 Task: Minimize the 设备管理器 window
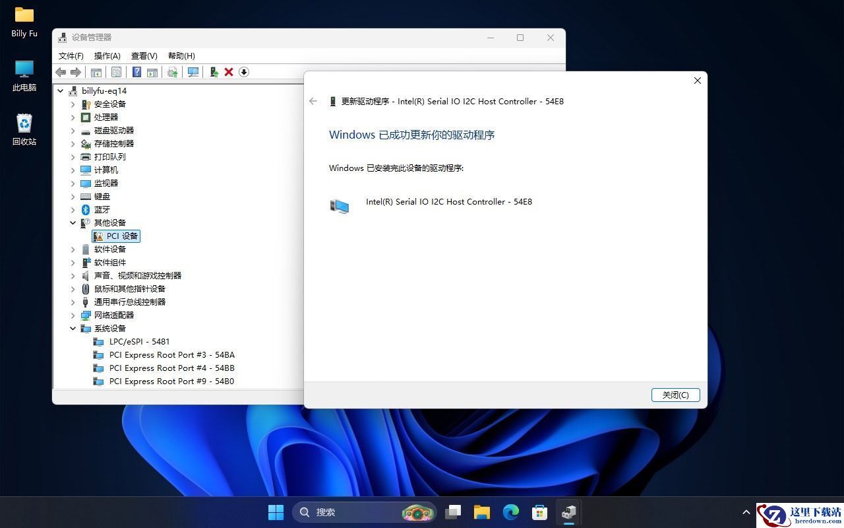tap(490, 38)
